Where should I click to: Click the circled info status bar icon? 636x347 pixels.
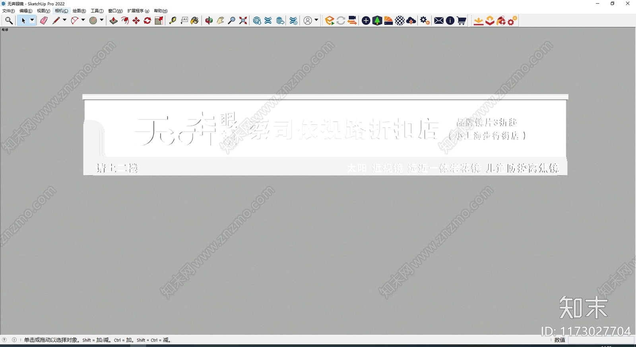coord(14,340)
